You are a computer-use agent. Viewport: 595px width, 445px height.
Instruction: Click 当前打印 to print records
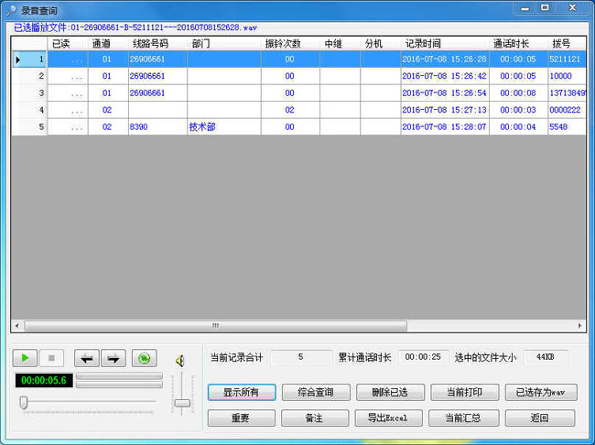463,393
